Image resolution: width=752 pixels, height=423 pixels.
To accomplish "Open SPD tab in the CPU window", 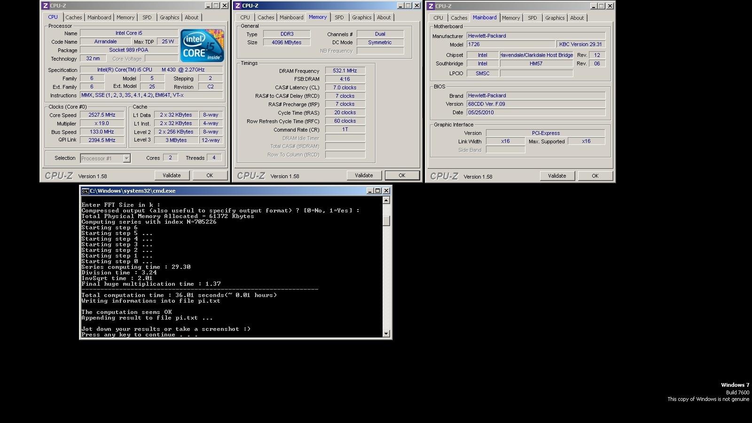I will coord(147,17).
